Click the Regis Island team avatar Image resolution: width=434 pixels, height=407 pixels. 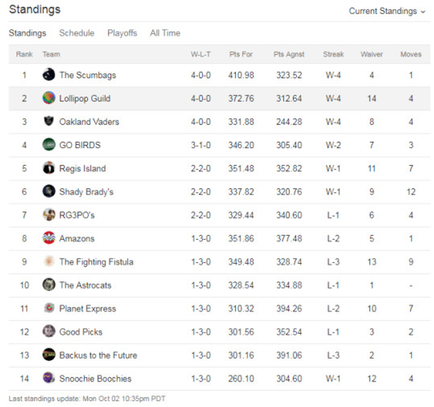click(x=49, y=168)
